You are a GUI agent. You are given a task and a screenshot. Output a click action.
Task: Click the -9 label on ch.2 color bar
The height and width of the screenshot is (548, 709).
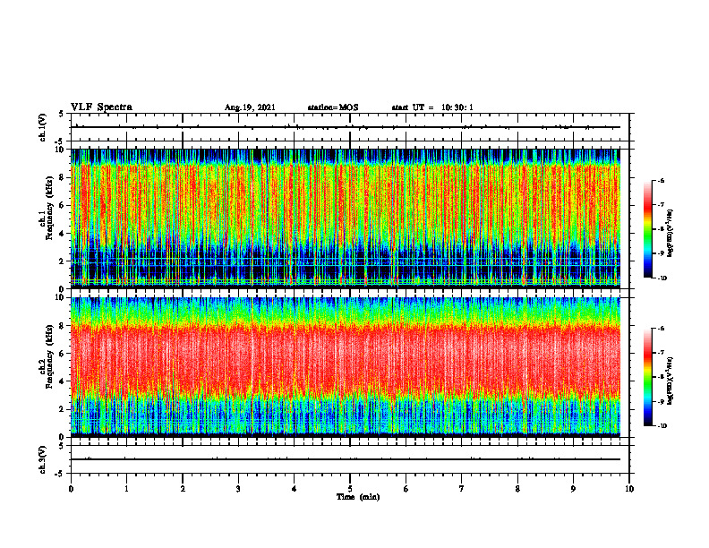(662, 401)
